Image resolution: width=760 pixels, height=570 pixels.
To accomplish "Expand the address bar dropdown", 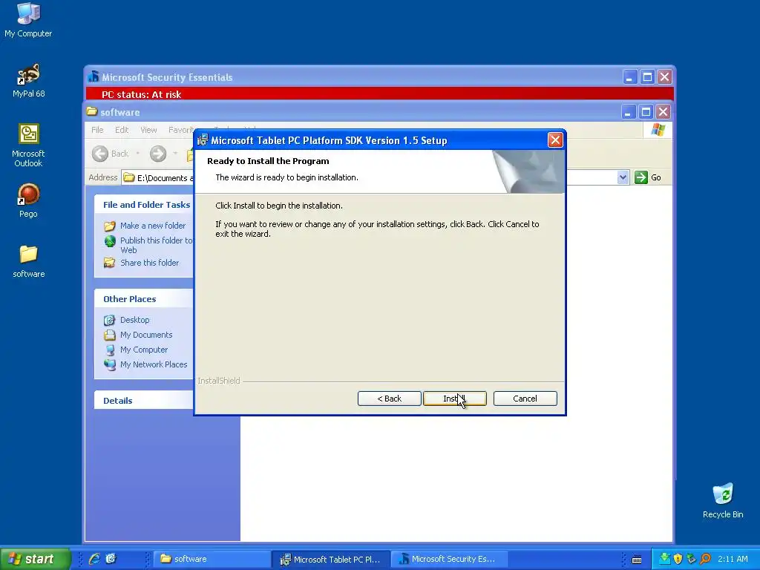I will pos(623,177).
